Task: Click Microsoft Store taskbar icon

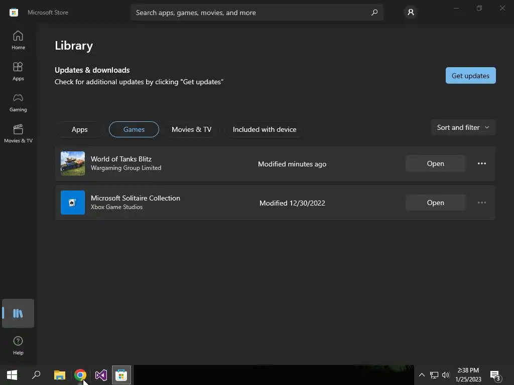Action: [x=121, y=375]
